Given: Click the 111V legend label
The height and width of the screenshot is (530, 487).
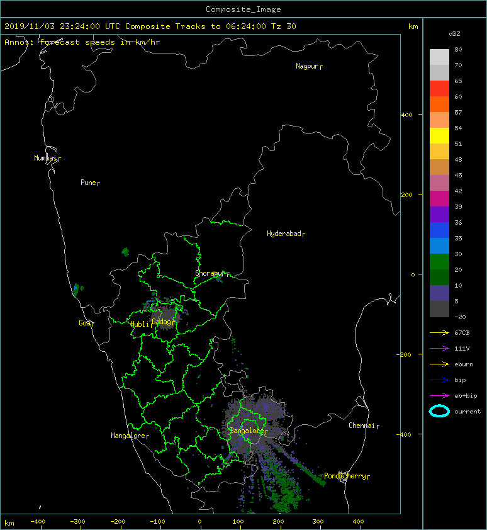Looking at the screenshot, I should pyautogui.click(x=462, y=349).
